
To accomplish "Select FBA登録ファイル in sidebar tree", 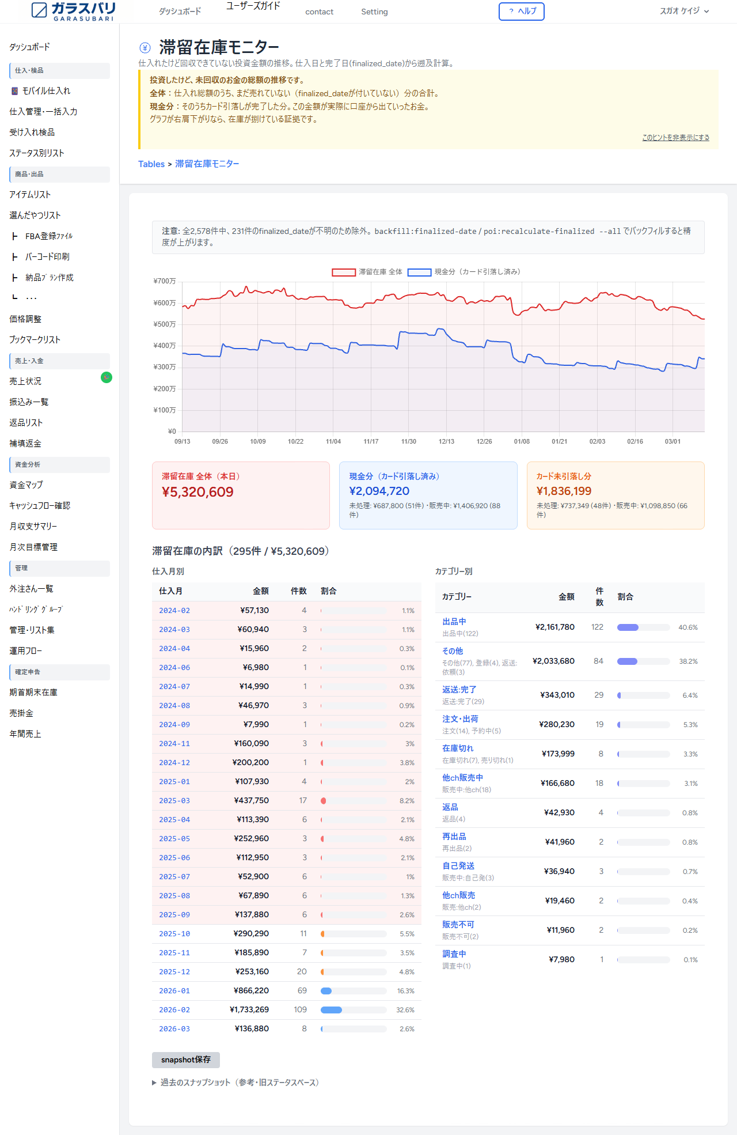I will tap(49, 236).
